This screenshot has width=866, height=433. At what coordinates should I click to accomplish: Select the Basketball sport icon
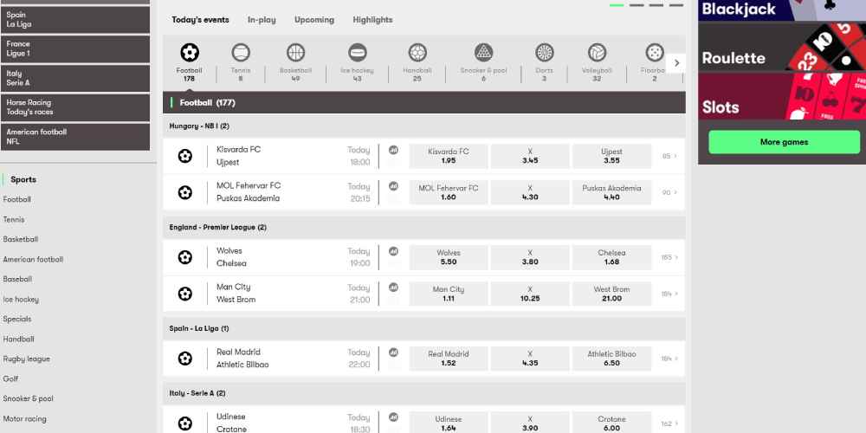(295, 54)
